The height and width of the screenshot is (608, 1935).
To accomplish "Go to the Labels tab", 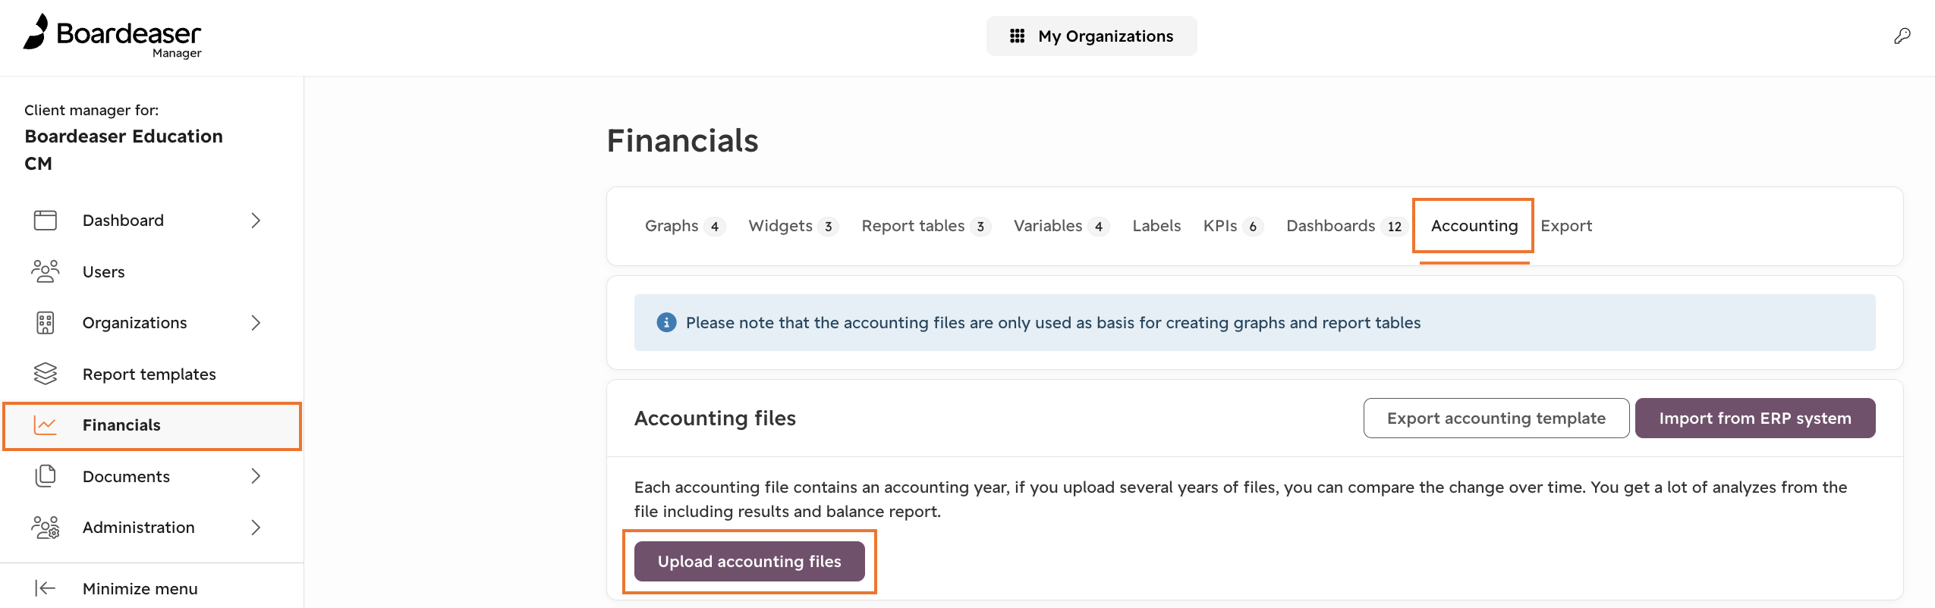I will [1156, 226].
